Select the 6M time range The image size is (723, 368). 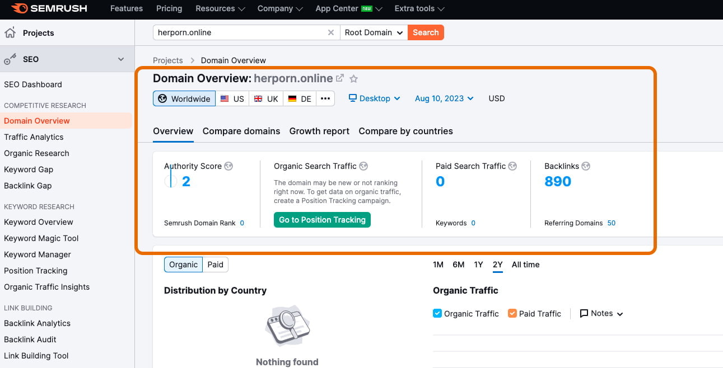459,265
